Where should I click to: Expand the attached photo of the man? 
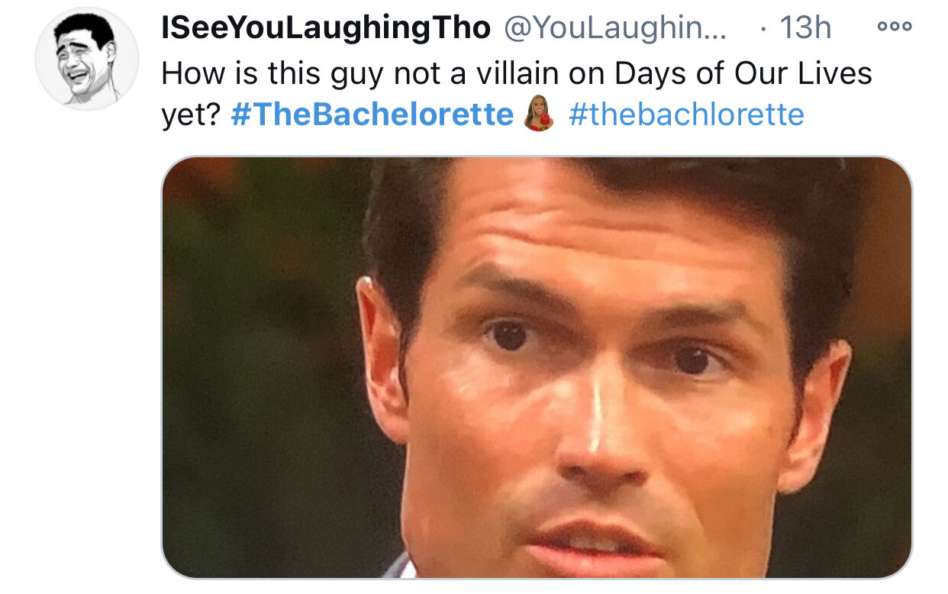tap(537, 367)
